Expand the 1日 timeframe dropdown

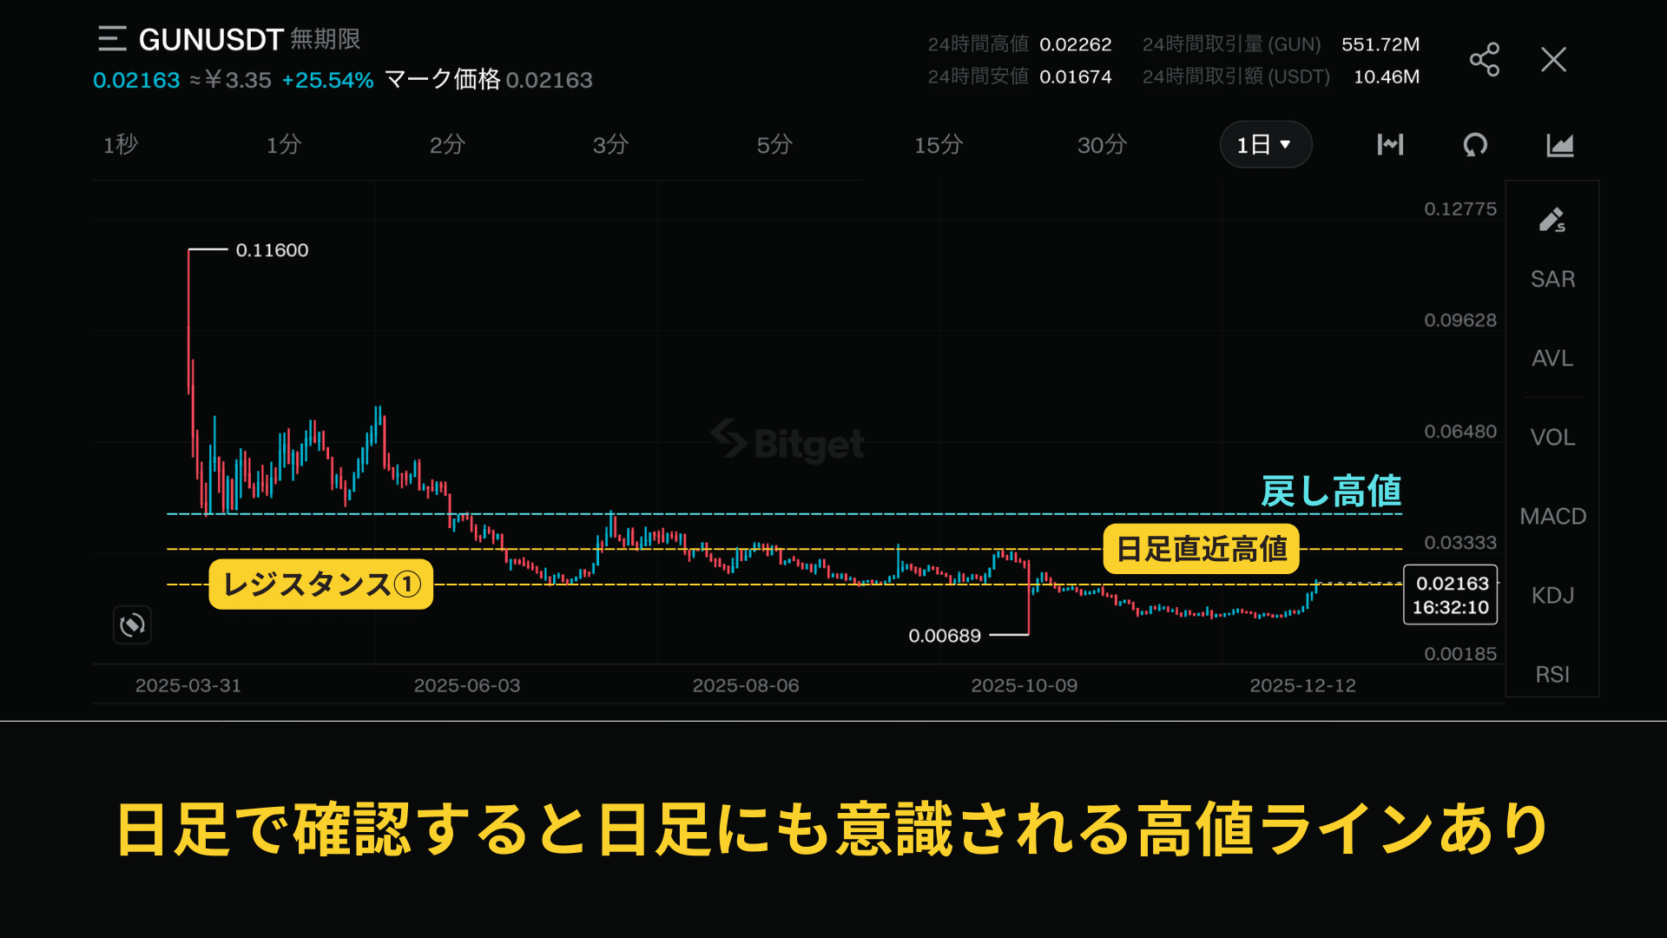click(1265, 145)
